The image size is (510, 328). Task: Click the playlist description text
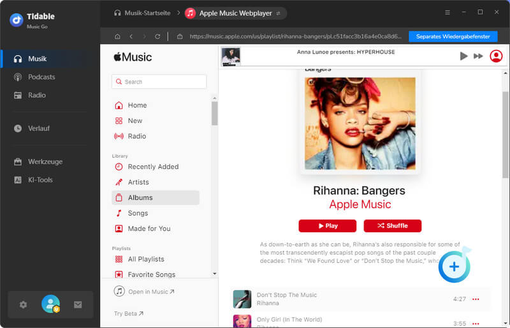tap(360, 253)
